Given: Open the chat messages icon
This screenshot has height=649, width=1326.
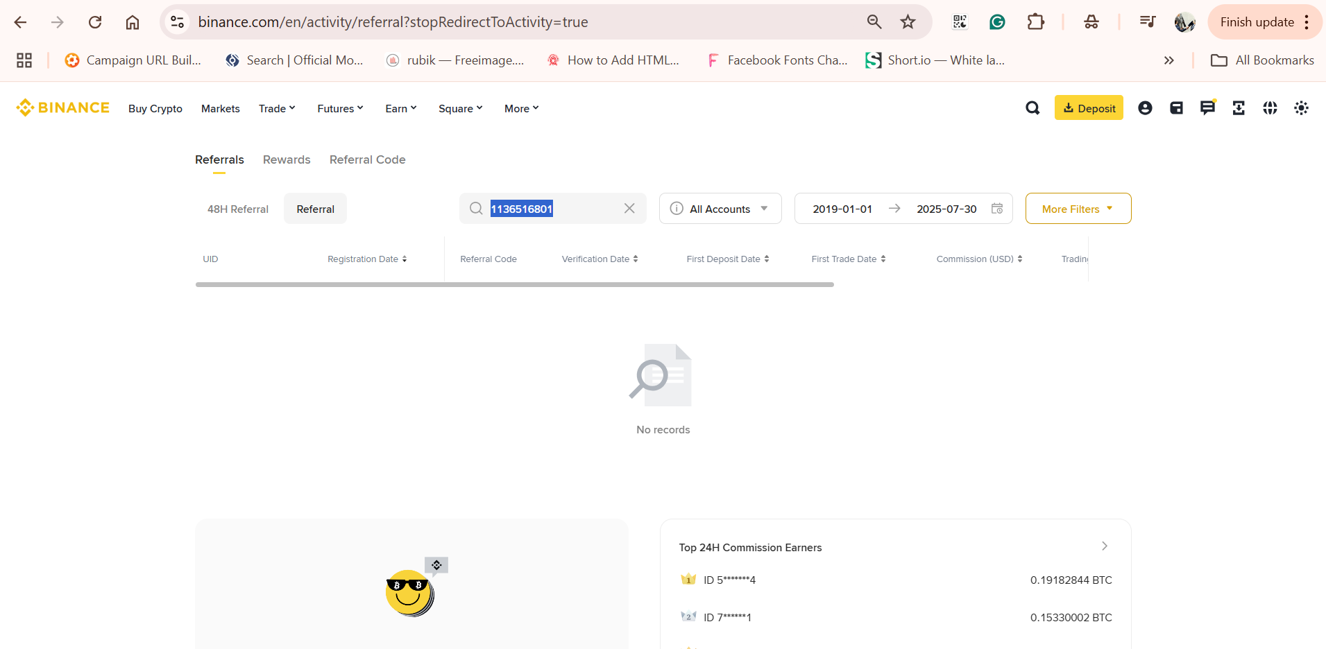Looking at the screenshot, I should (1207, 107).
